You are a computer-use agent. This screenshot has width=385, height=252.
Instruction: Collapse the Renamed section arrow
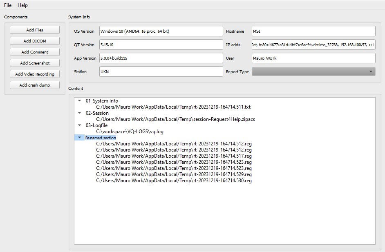coord(80,138)
